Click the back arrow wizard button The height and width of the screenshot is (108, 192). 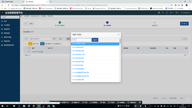[26, 23]
